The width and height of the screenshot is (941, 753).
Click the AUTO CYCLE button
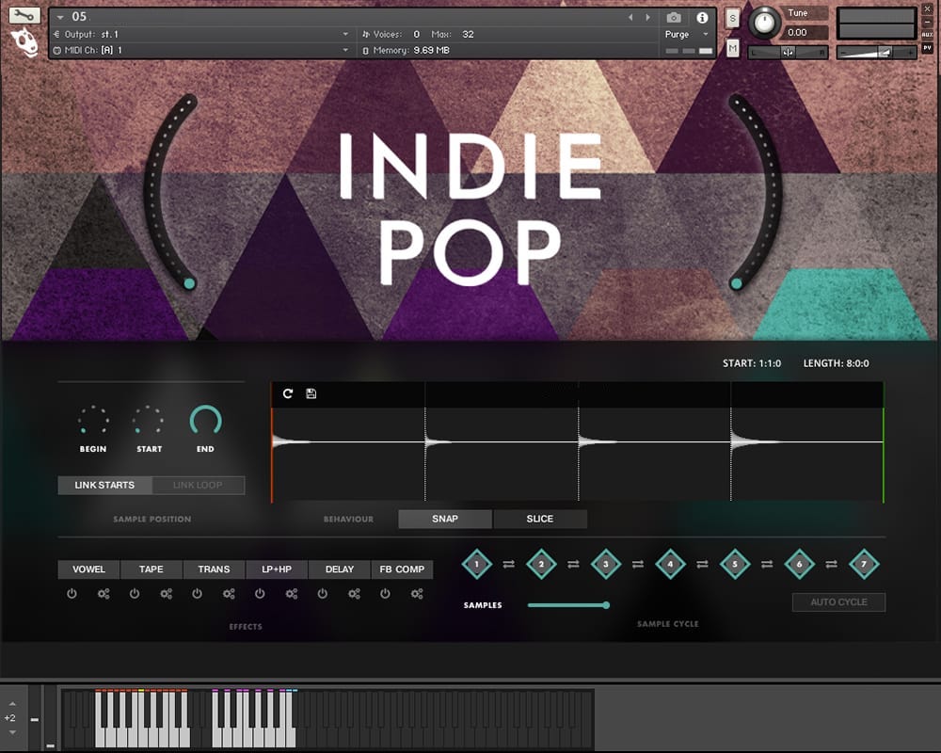click(838, 602)
